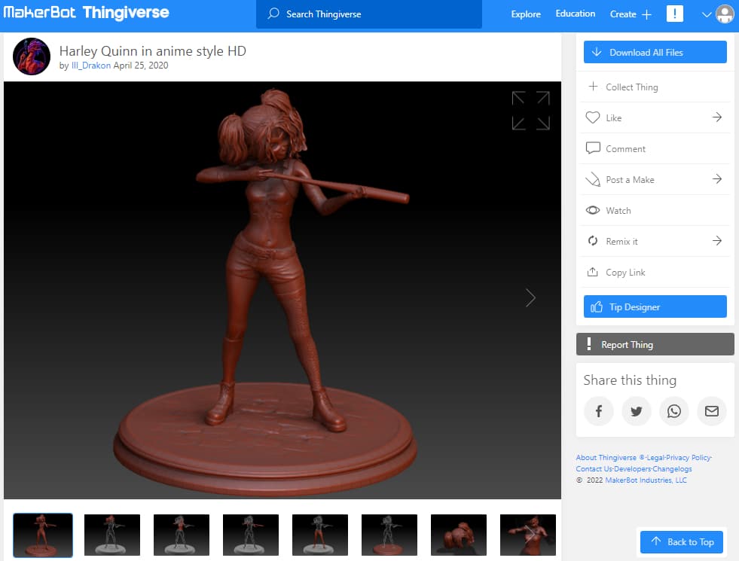Open the Explore menu
Screen dimensions: 739x561
point(526,14)
